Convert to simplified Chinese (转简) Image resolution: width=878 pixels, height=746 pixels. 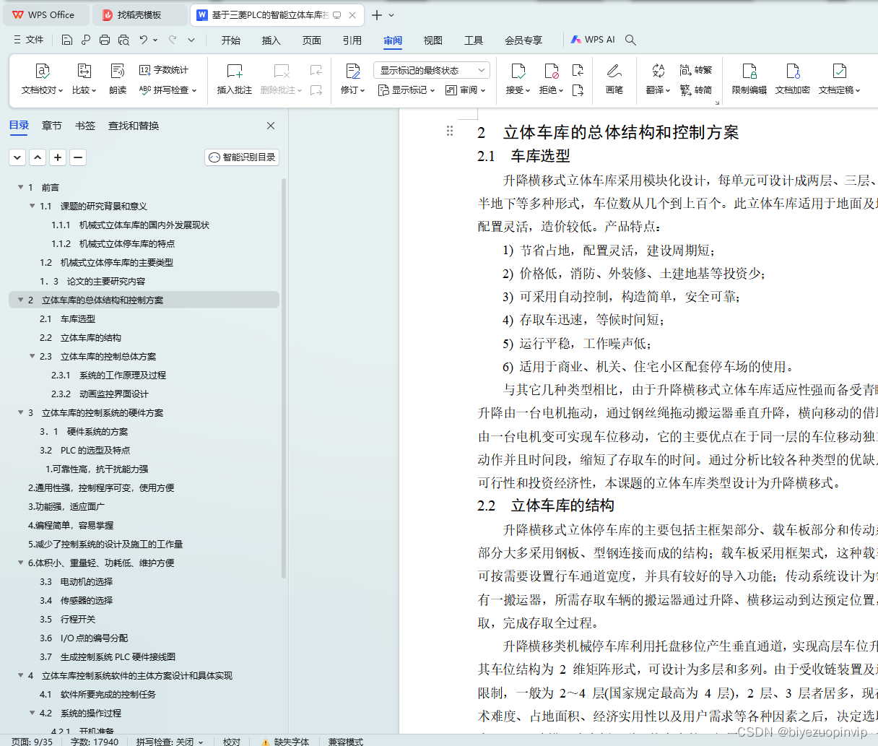tap(696, 90)
